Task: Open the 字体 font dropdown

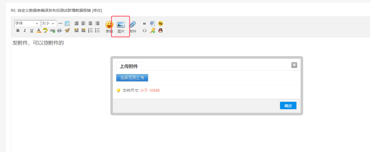Action: coord(27,23)
